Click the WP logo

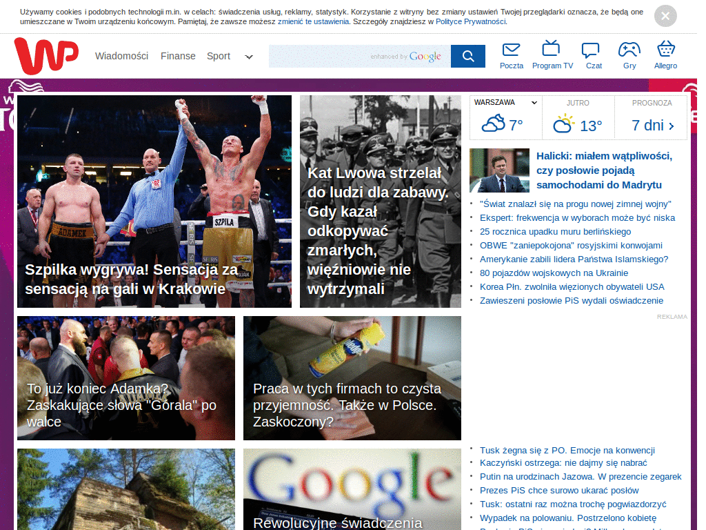(46, 56)
